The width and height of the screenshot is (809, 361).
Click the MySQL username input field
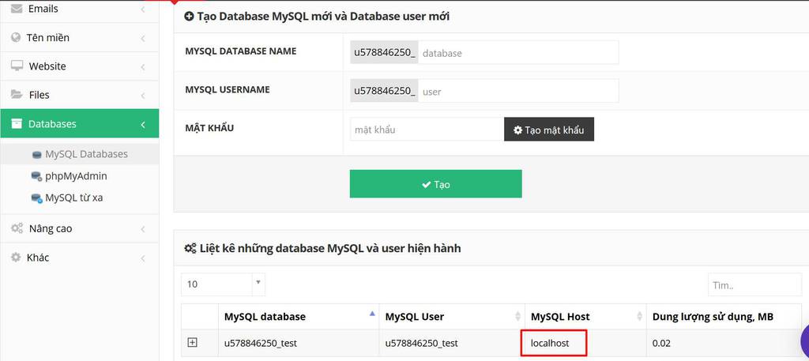pyautogui.click(x=518, y=92)
